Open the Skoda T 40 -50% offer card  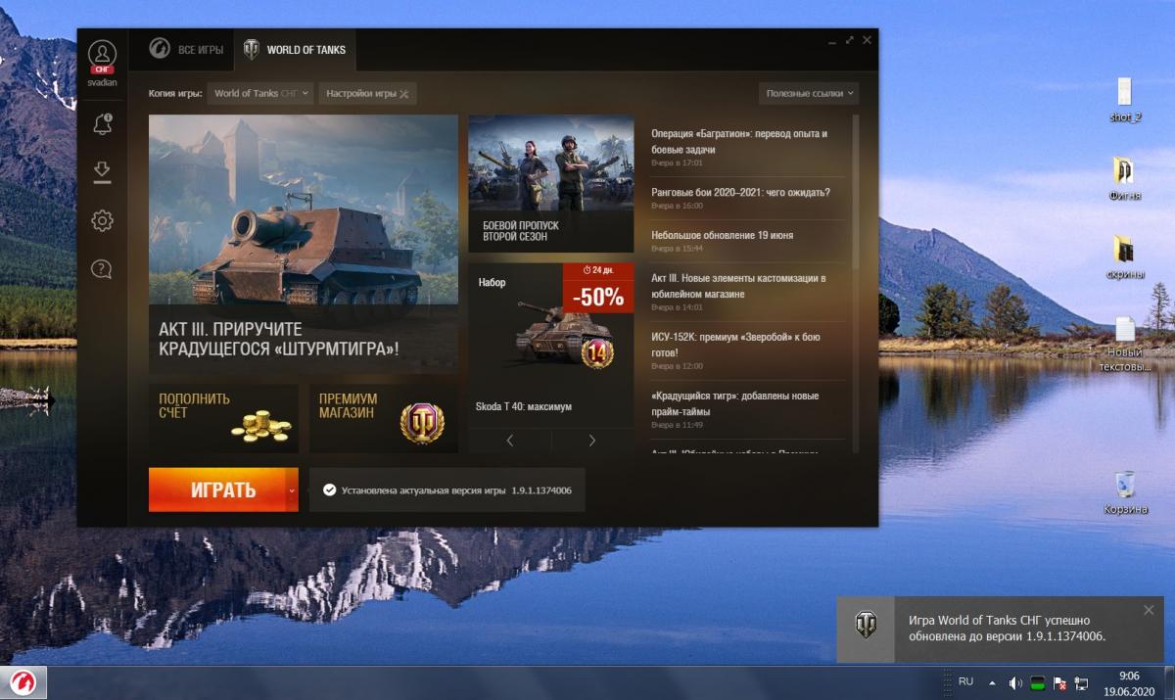point(551,345)
